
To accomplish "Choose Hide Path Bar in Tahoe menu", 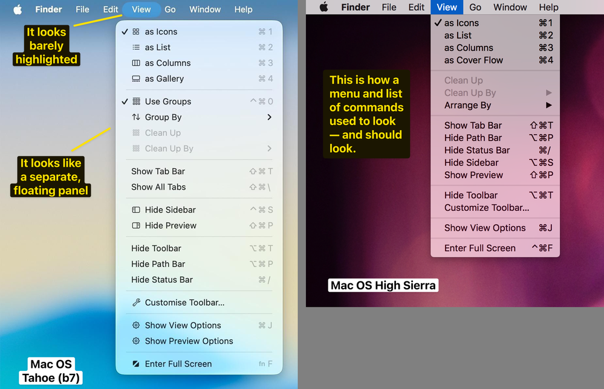I will [199, 264].
